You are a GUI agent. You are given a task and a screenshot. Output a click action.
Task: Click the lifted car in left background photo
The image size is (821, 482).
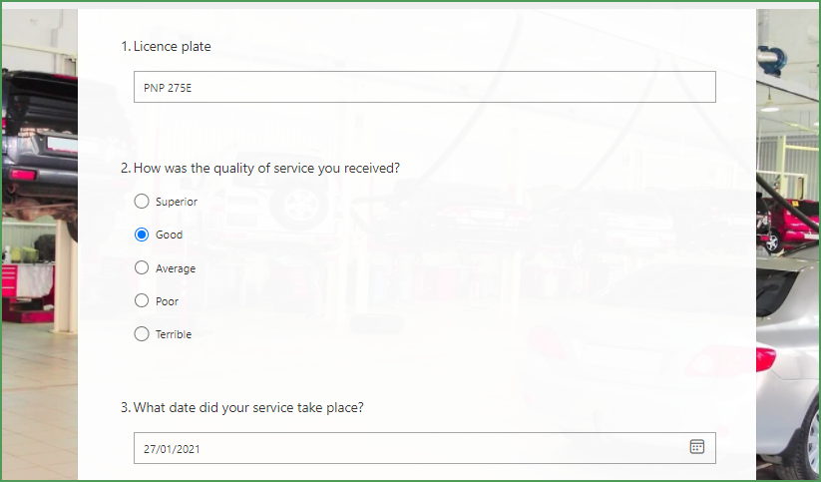(x=39, y=142)
